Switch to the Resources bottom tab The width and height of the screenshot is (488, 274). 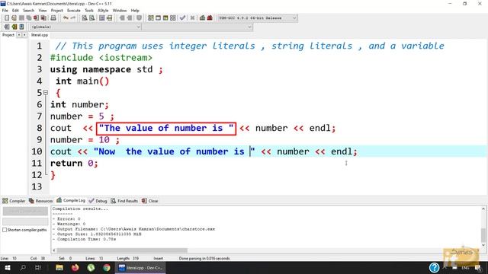[x=40, y=201]
